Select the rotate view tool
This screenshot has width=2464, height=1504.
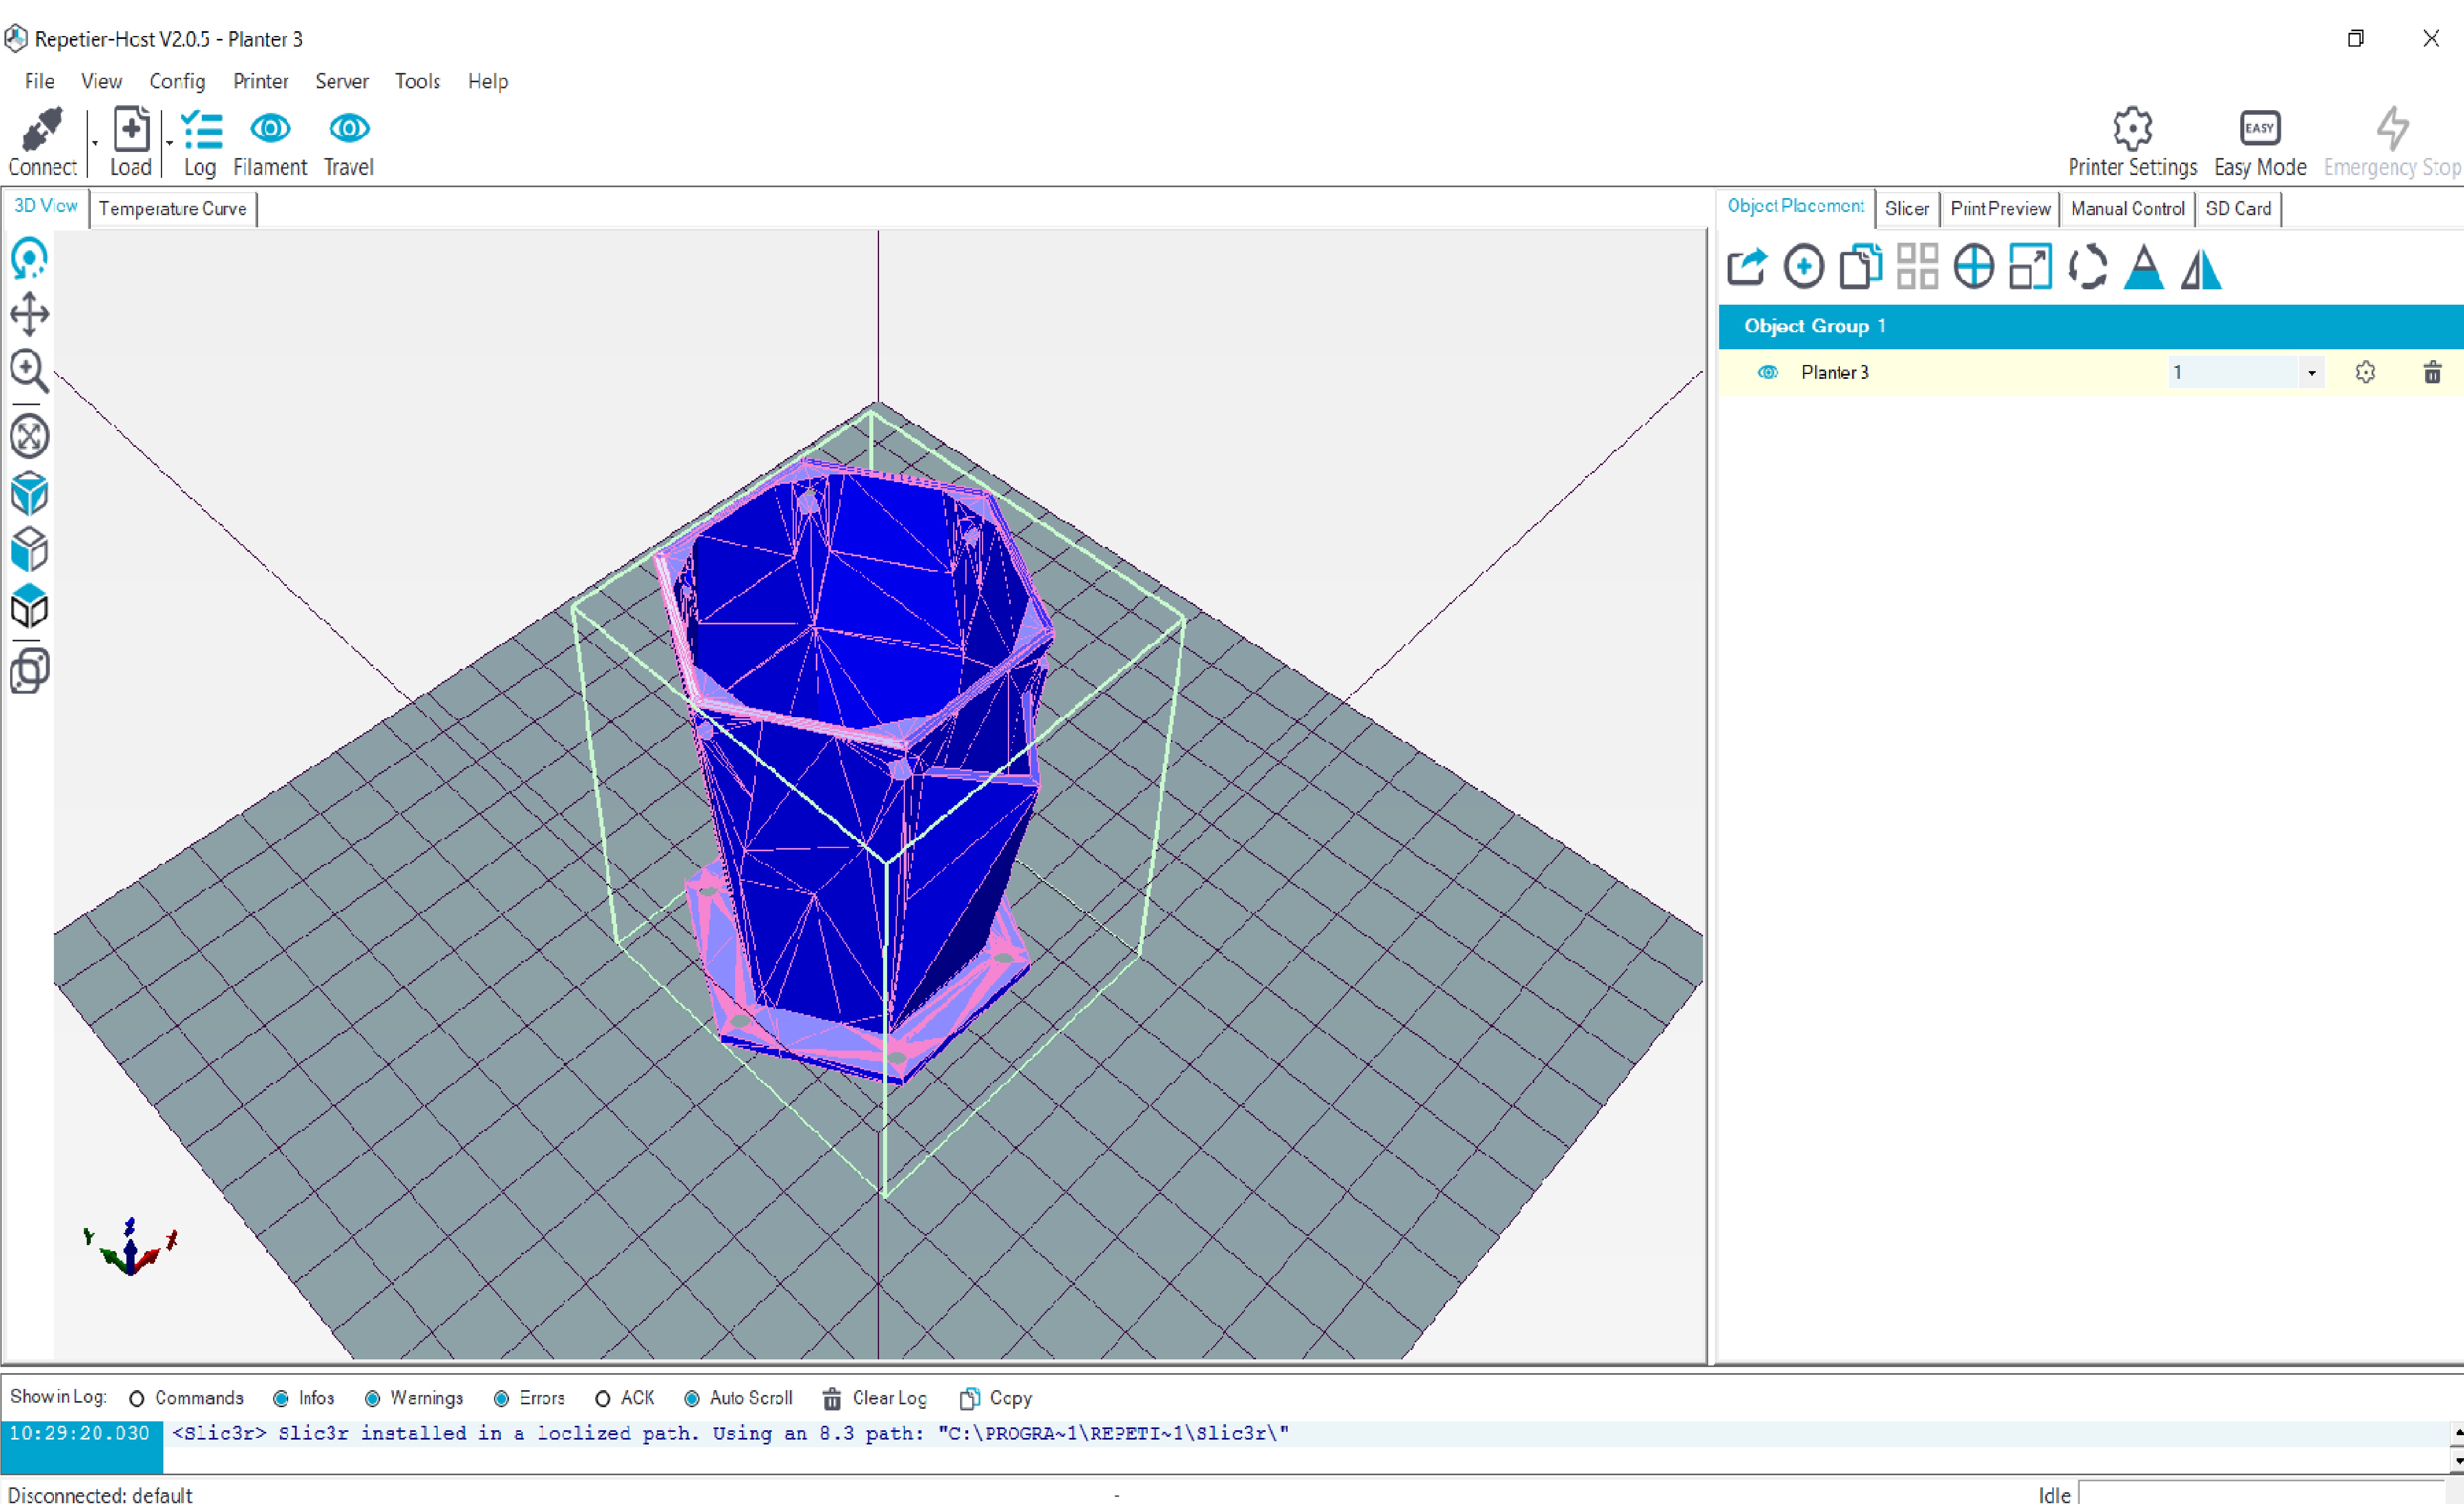point(30,258)
